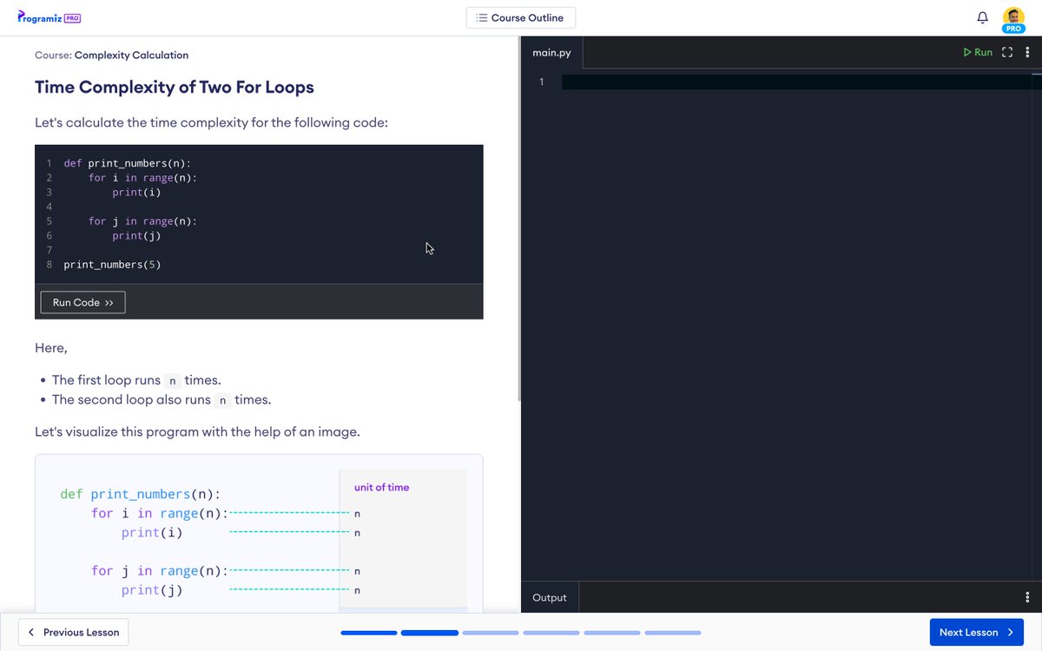Screen dimensions: 1042x651
Task: Click the Programiz PRO logo
Action: [x=49, y=17]
